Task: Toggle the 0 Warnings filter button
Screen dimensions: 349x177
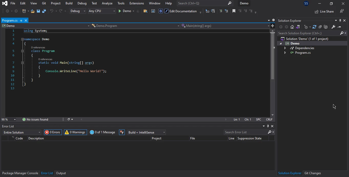Action: [x=75, y=132]
